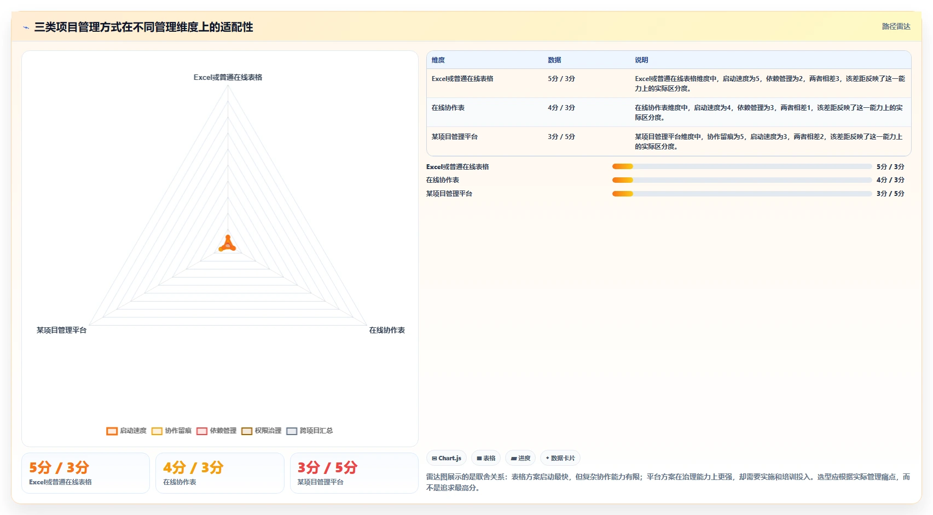
Task: Click the small icon beside the main title
Action: [26, 27]
